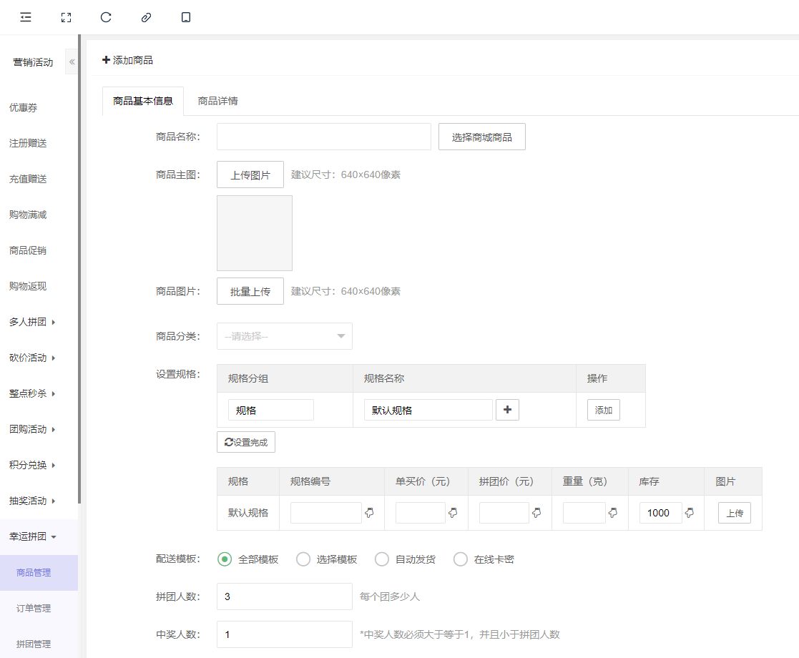Click the refresh page icon
The height and width of the screenshot is (658, 799).
pos(106,17)
